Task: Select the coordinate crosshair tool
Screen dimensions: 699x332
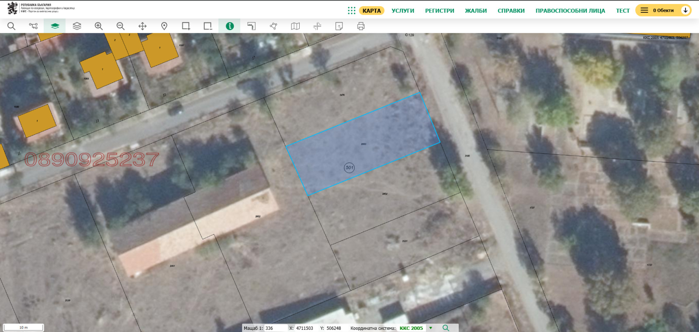Action: pos(317,26)
